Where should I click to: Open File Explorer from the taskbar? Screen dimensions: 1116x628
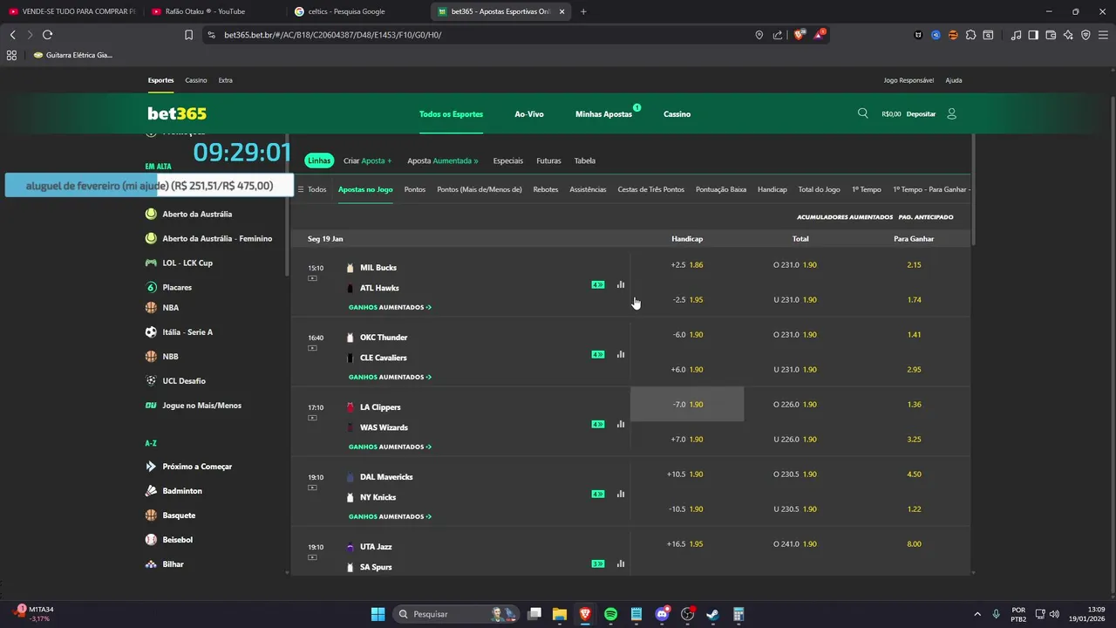coord(560,614)
